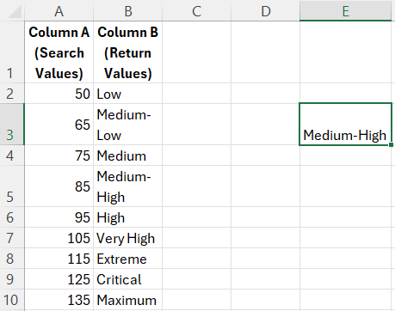
Task: Select row 5 header
Action: click(x=12, y=186)
